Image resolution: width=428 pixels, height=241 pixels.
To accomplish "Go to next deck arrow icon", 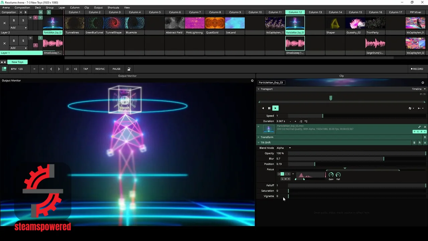I will (5, 62).
